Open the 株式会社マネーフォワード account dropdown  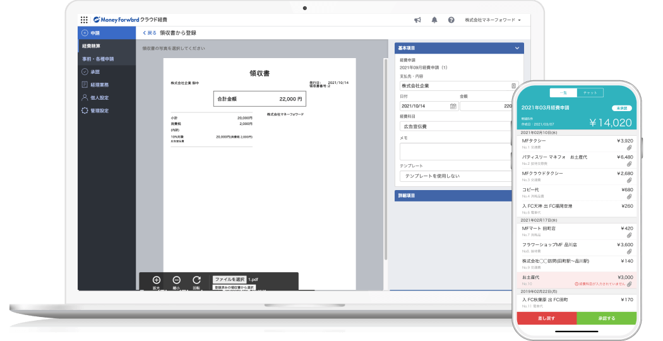pos(493,20)
